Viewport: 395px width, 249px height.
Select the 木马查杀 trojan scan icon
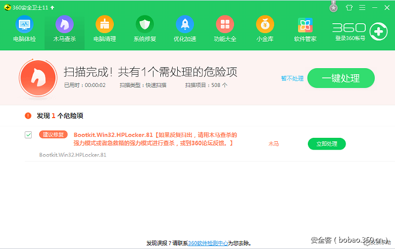click(x=64, y=25)
